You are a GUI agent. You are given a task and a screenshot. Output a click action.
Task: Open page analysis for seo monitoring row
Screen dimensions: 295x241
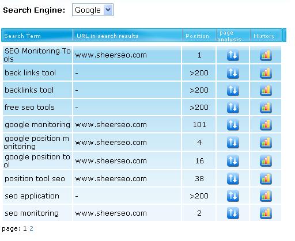(x=233, y=213)
